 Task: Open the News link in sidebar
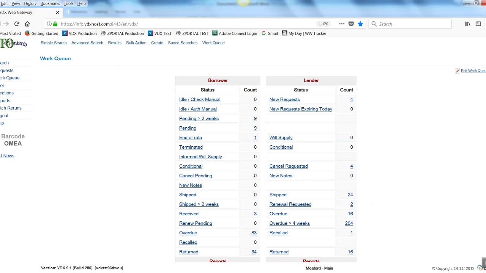[7, 156]
